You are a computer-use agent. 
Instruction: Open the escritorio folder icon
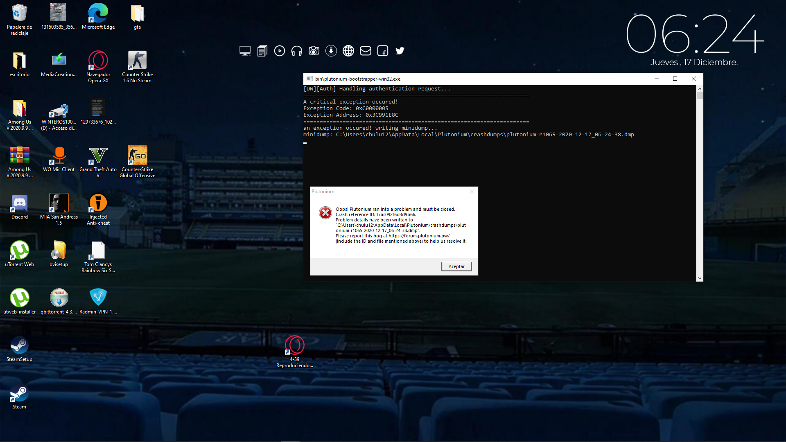click(x=19, y=64)
